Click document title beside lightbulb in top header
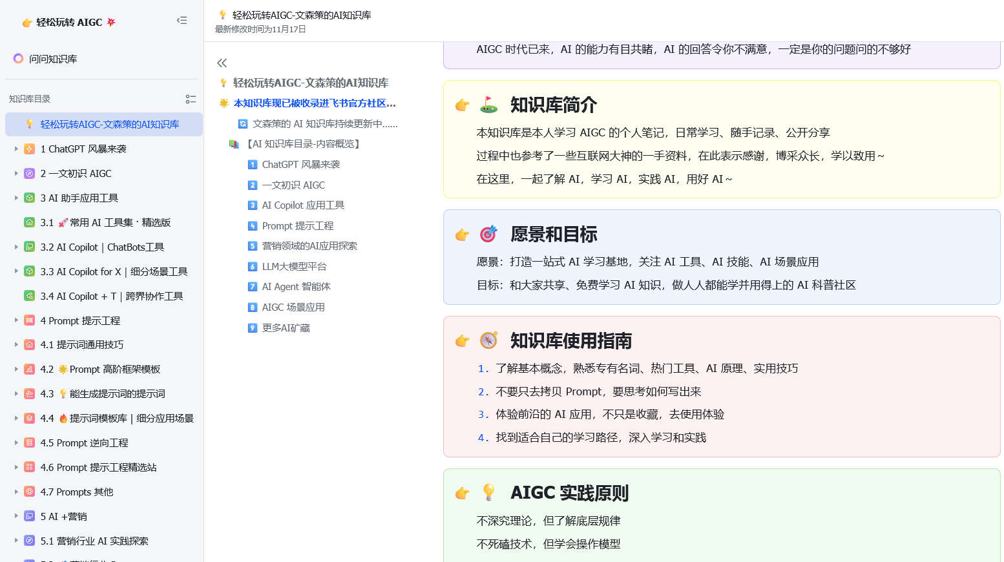Viewport: 1004px width, 562px height. (x=302, y=15)
